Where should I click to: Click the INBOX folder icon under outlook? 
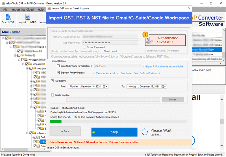click(x=38, y=141)
